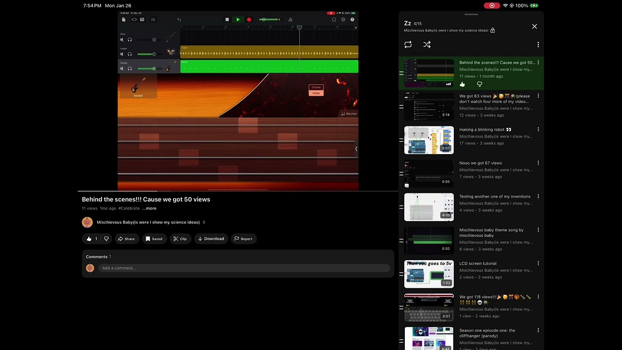The width and height of the screenshot is (622, 350).
Task: Open the GarageBand mixer controls icon
Action: point(153,19)
